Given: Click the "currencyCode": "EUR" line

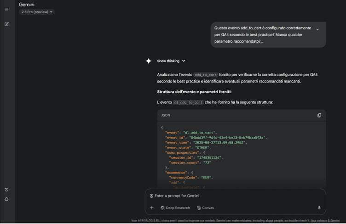Looking at the screenshot, I should coord(191,178).
